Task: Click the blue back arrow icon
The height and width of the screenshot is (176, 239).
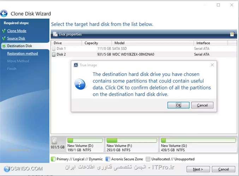Action: [x=4, y=13]
